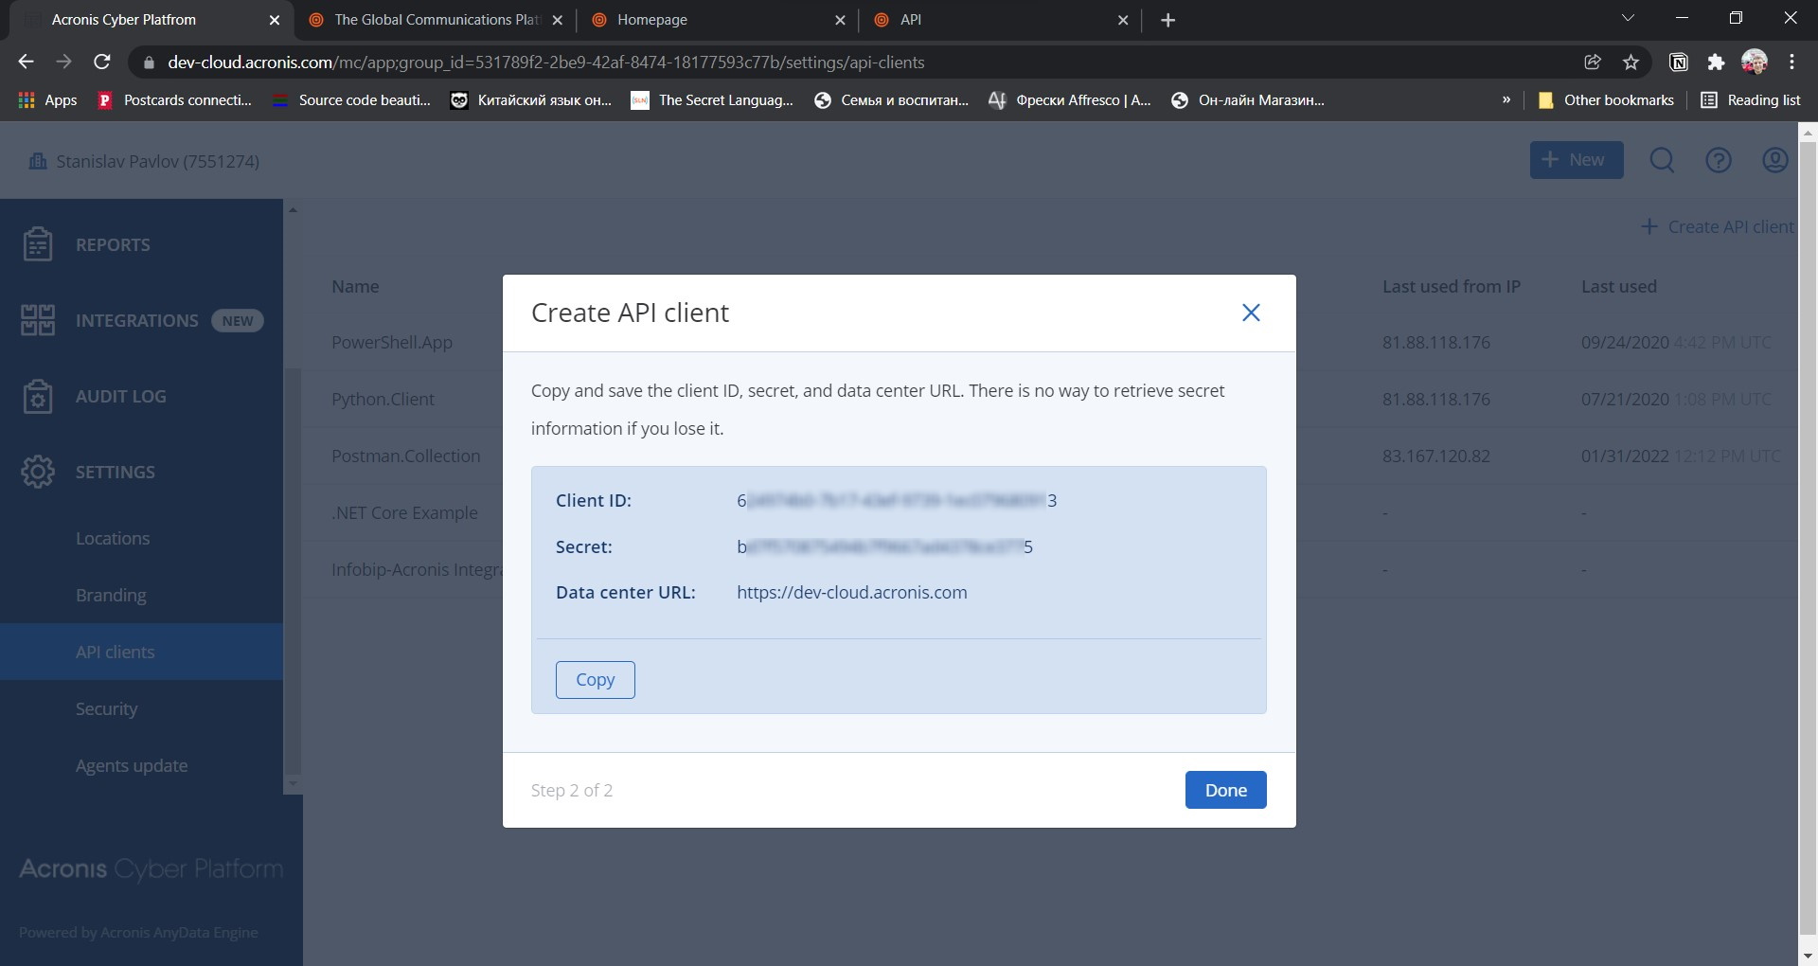Click the sidebar scroll up arrow
The image size is (1818, 966).
point(293,209)
